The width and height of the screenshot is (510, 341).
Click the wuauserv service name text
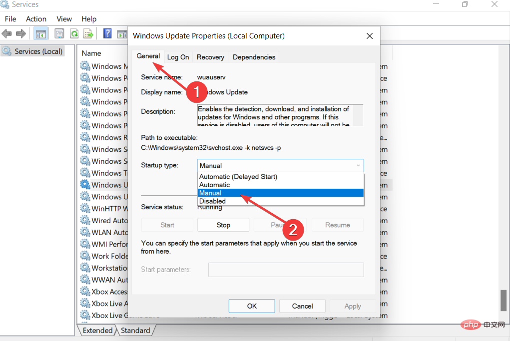tap(211, 77)
